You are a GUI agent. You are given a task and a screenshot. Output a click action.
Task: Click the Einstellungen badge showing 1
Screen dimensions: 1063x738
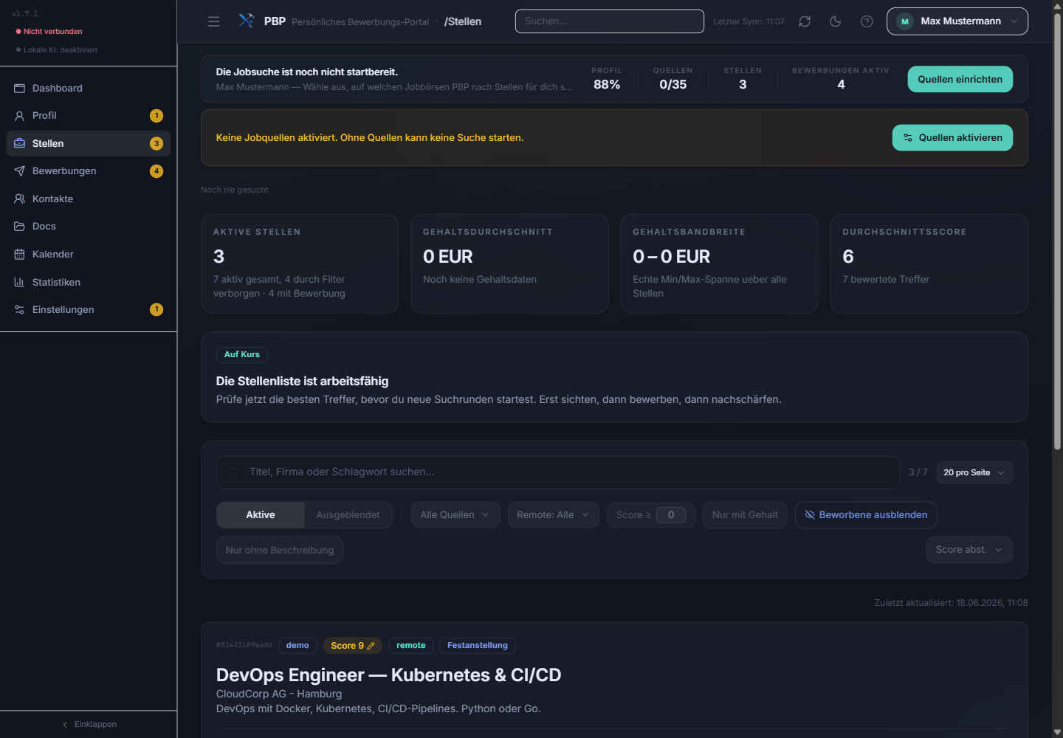(x=156, y=309)
